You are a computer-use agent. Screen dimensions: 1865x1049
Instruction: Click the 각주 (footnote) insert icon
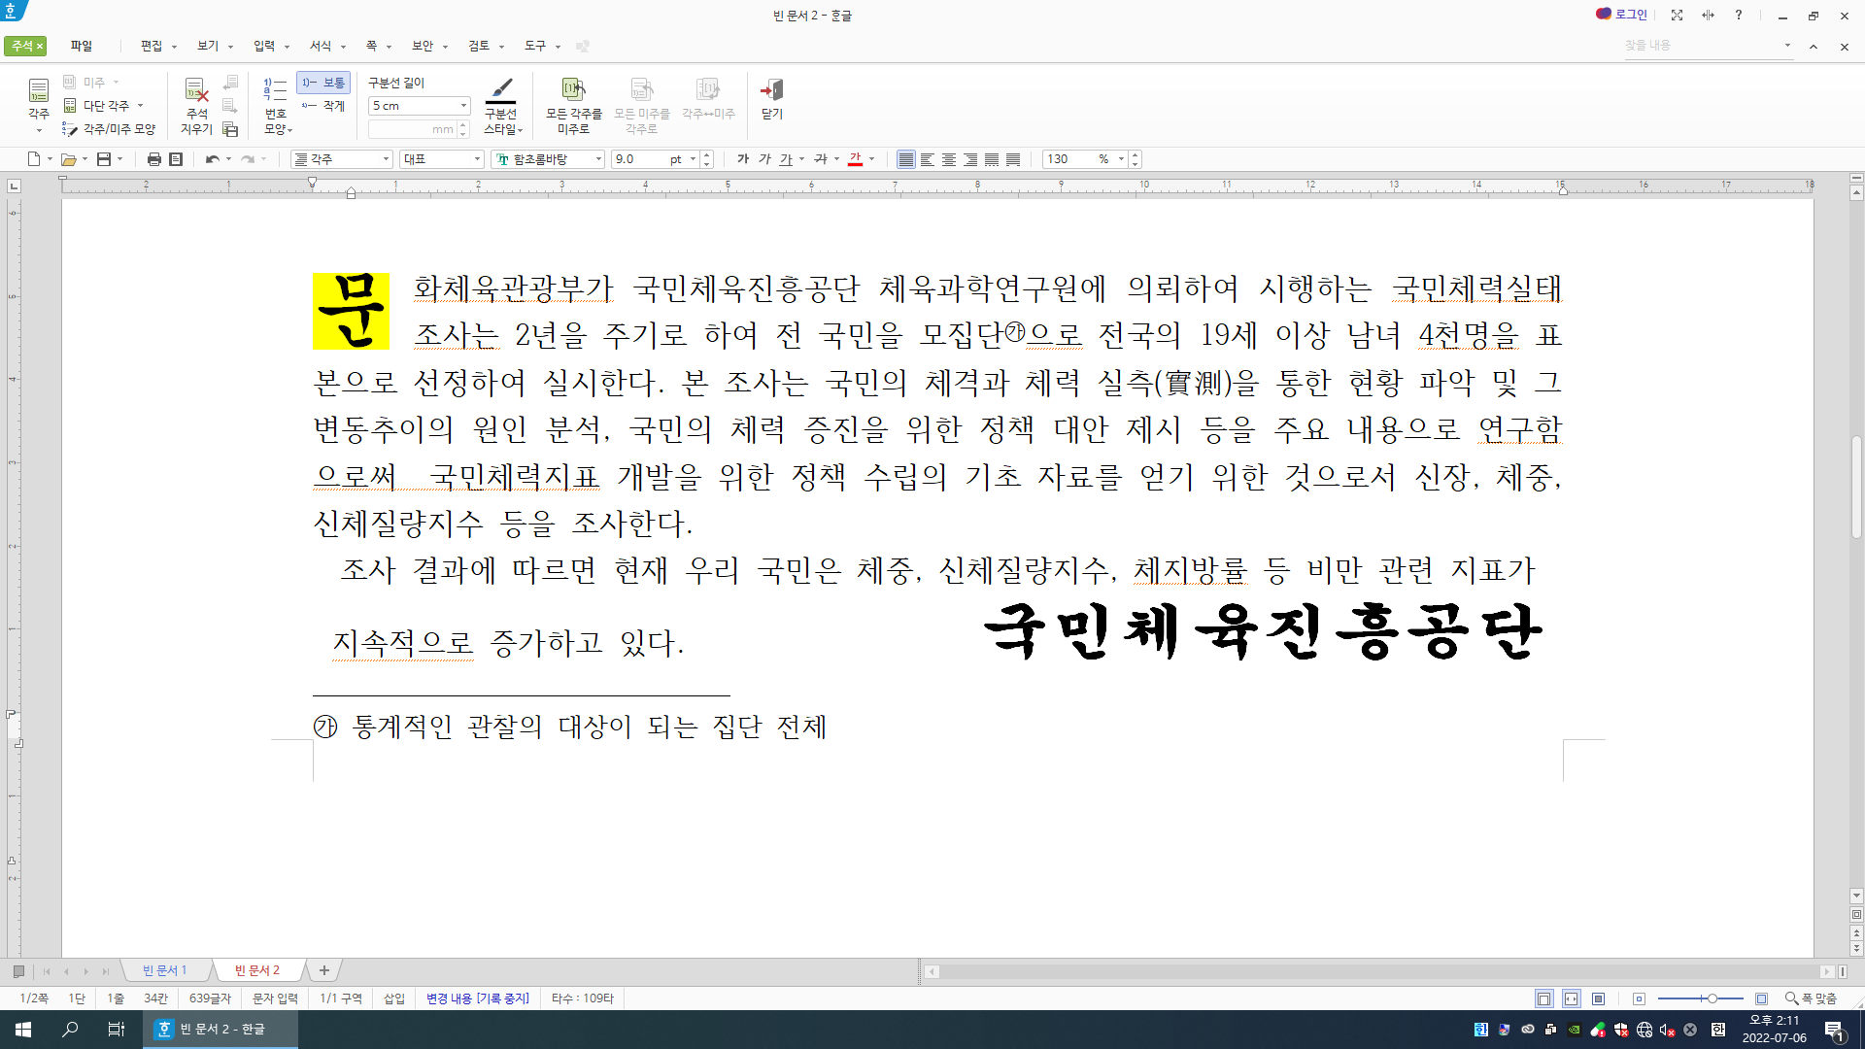[x=38, y=90]
